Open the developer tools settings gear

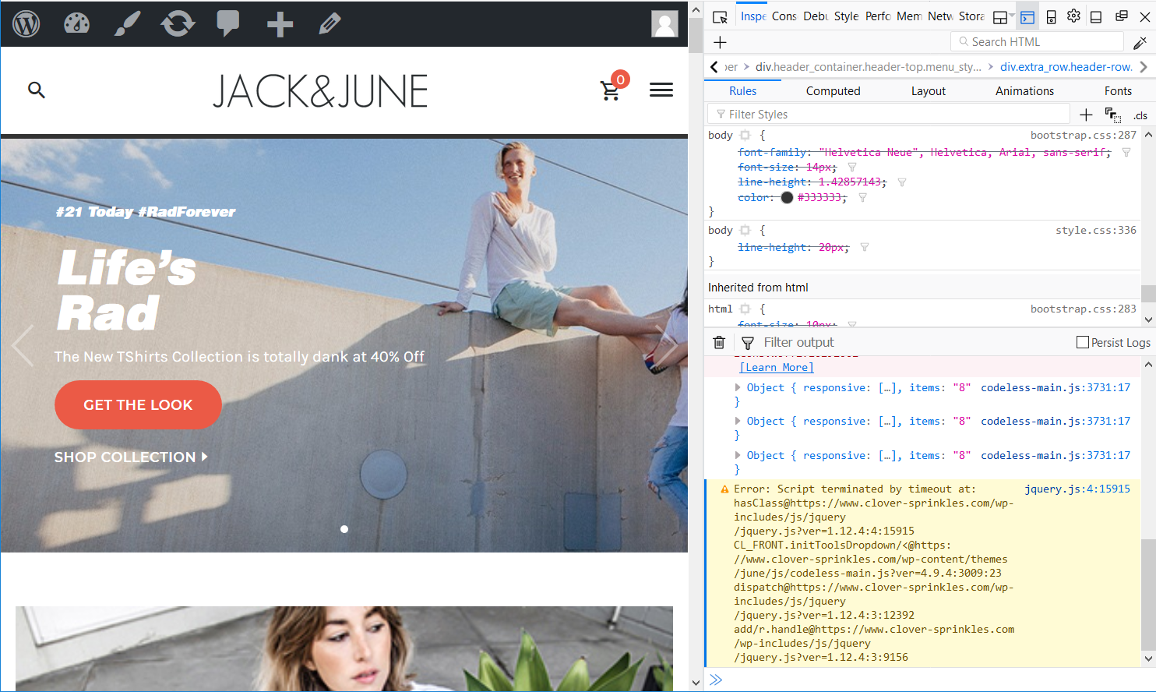click(x=1073, y=16)
